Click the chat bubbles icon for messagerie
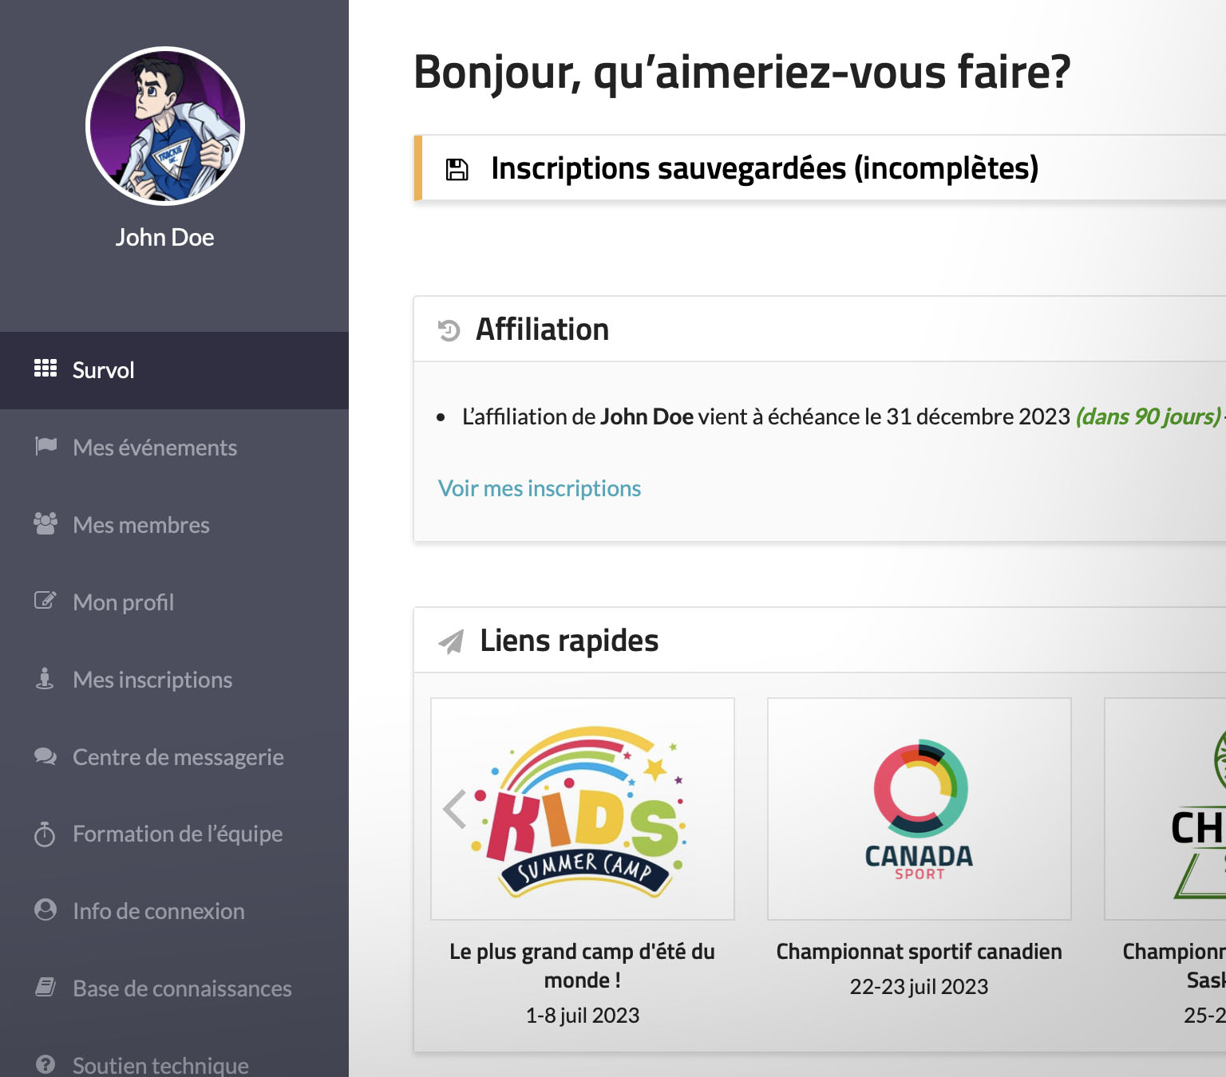Viewport: 1226px width, 1077px height. coord(45,755)
